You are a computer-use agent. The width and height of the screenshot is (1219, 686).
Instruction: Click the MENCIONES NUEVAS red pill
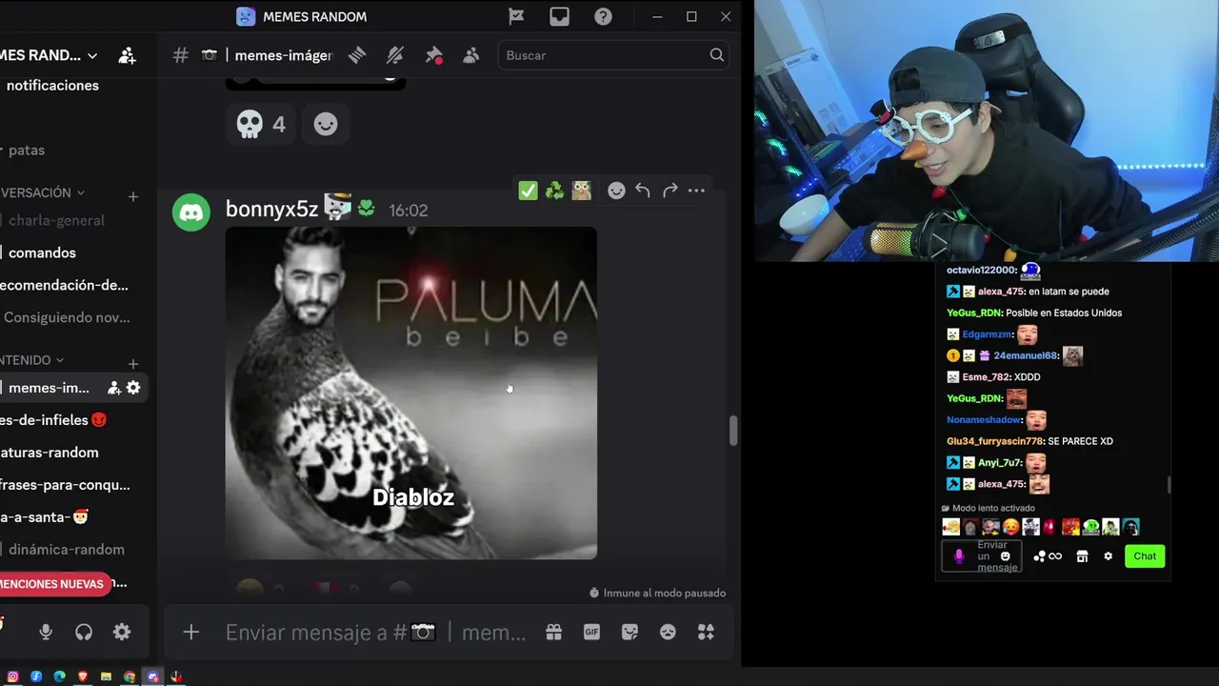coord(55,583)
